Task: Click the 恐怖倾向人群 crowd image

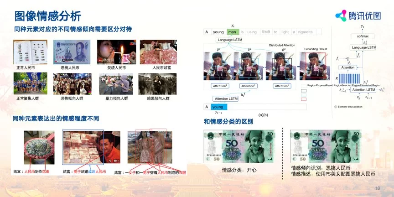Action: pos(72,83)
